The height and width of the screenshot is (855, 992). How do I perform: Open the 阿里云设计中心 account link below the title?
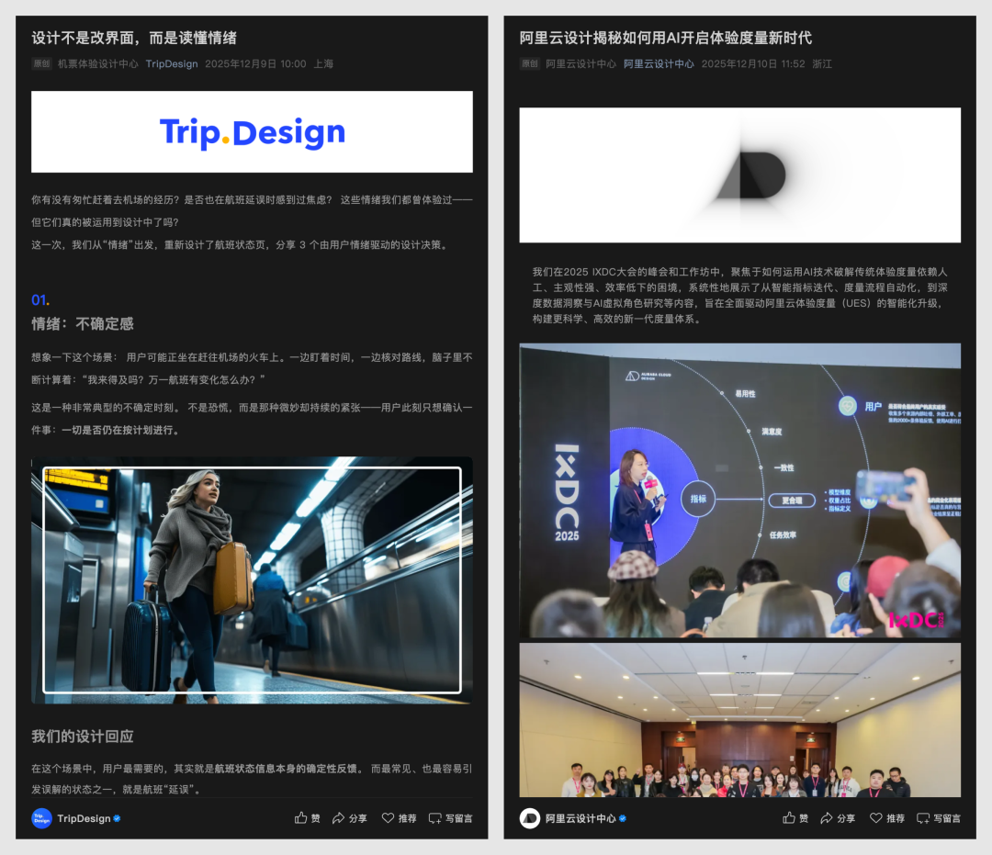click(x=661, y=64)
